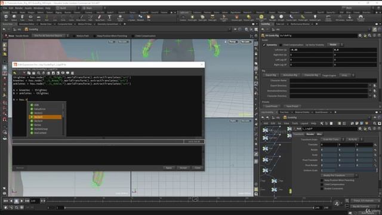Click Apply in the expression editor
382x215 pixels.
168,168
